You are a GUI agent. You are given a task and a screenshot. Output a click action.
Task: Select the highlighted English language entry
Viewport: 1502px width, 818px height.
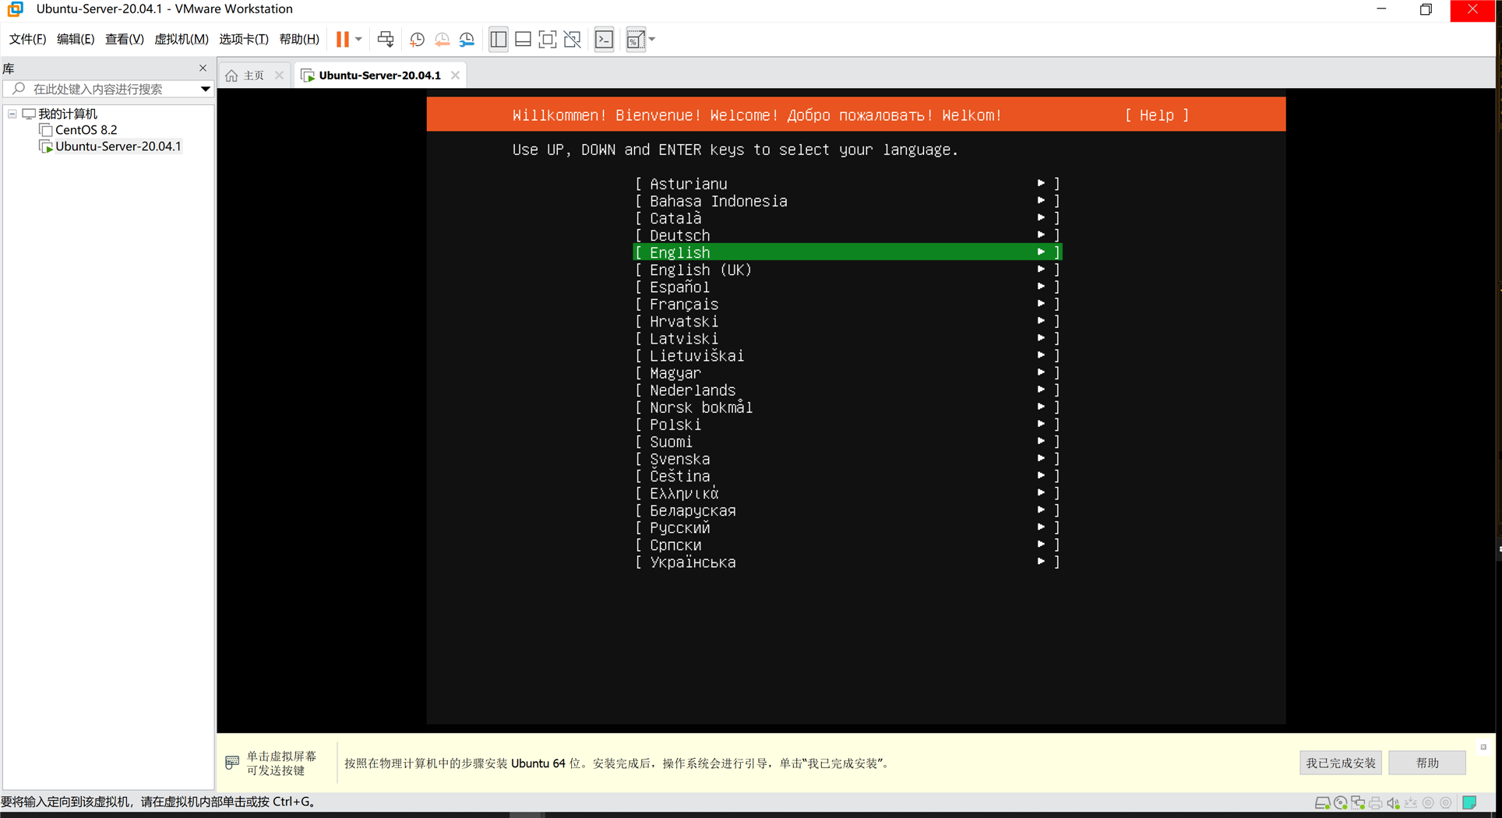pos(848,252)
